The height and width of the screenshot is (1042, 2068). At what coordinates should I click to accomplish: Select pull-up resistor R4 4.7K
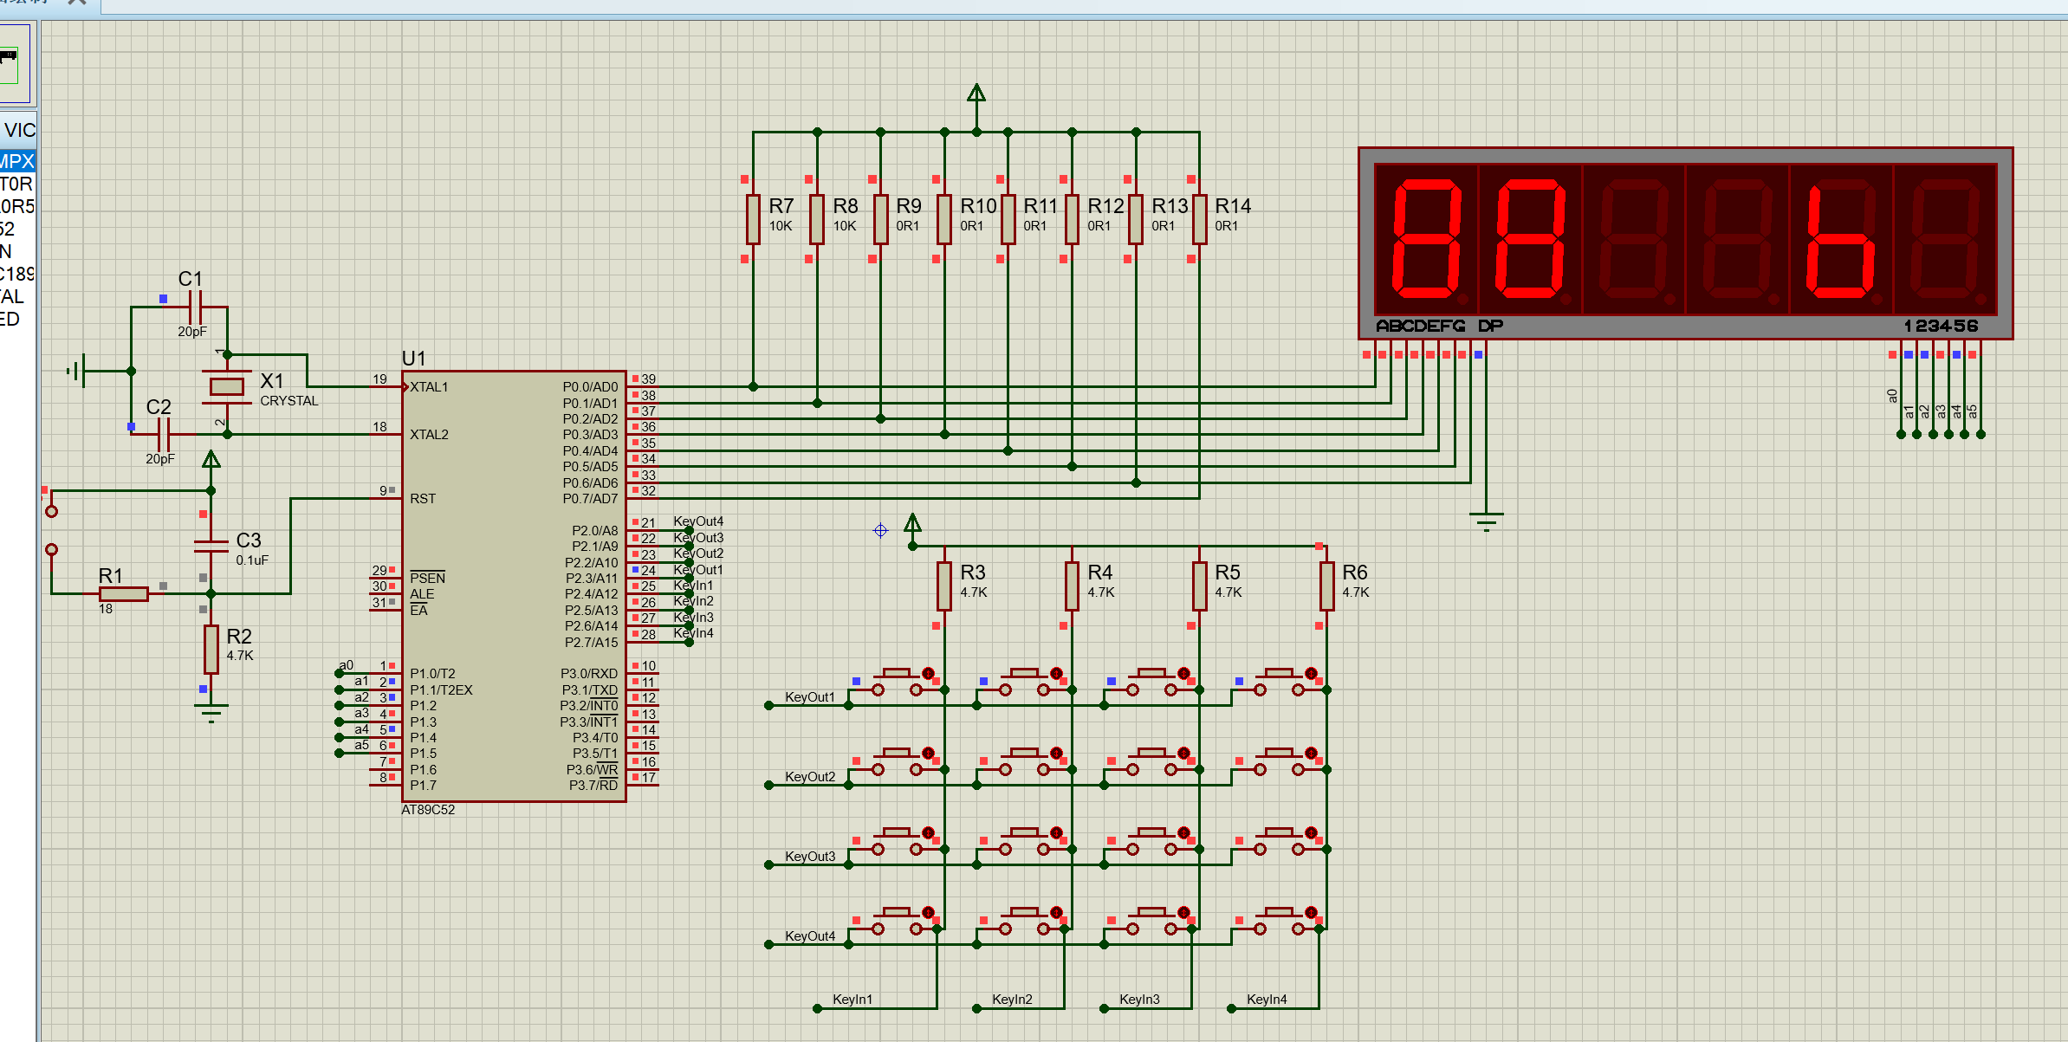click(1072, 586)
